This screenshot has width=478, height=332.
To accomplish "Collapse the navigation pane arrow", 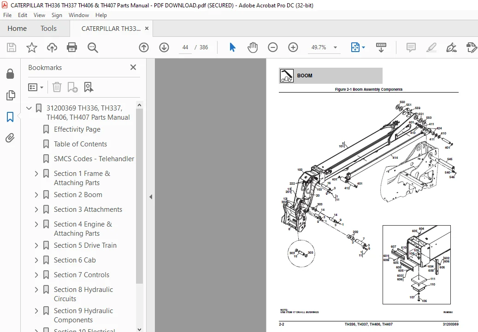I will [x=151, y=197].
